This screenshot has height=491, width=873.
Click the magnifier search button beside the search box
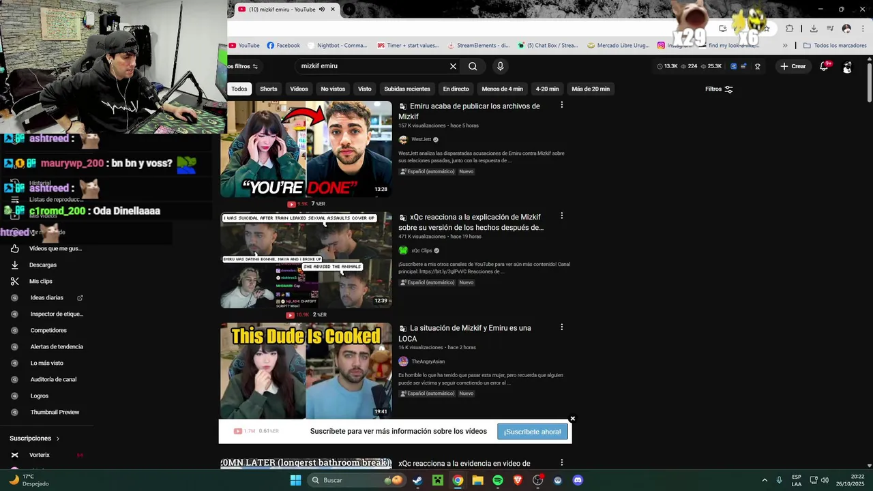click(x=473, y=66)
